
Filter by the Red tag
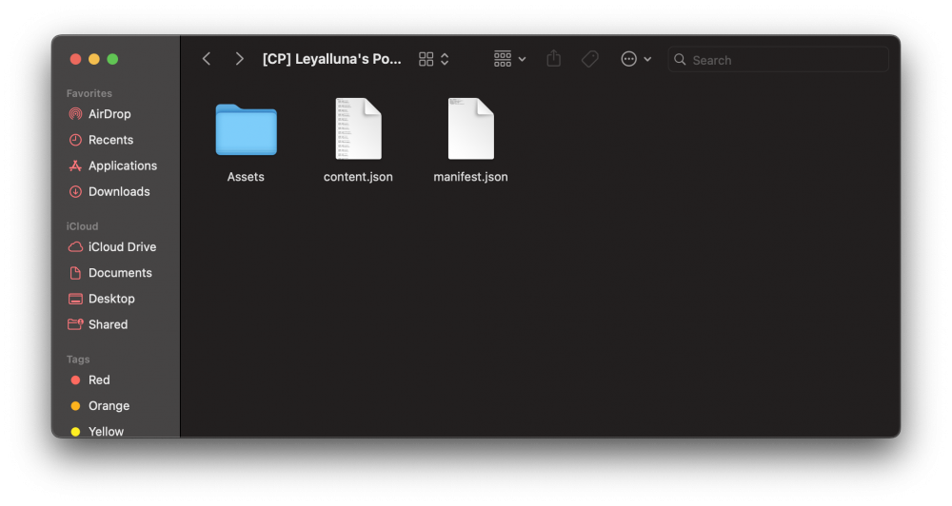[98, 379]
